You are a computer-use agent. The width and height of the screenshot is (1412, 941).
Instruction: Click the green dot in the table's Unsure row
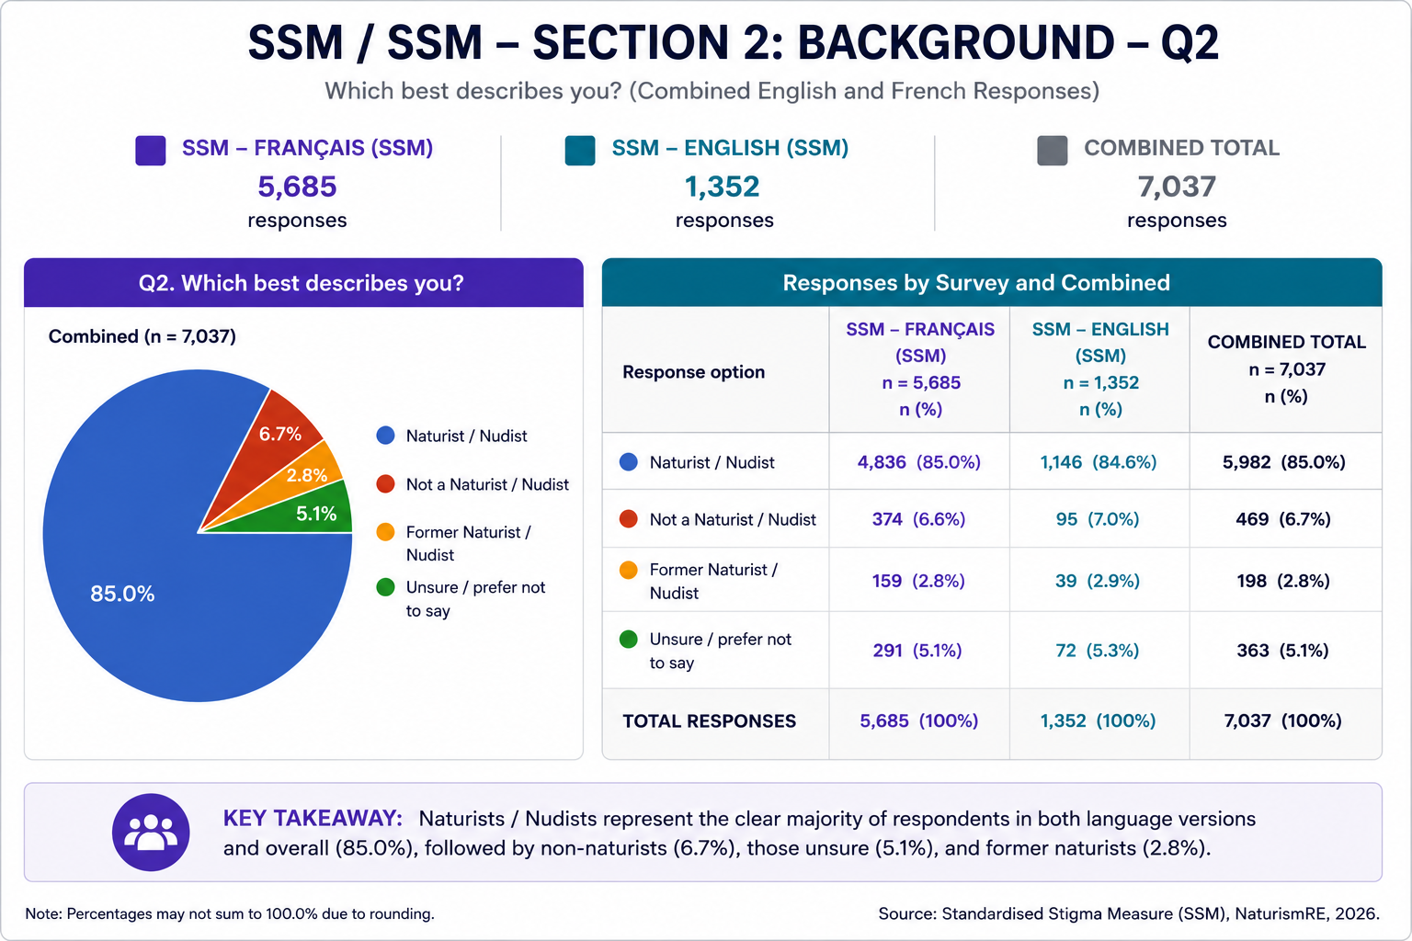coord(629,639)
